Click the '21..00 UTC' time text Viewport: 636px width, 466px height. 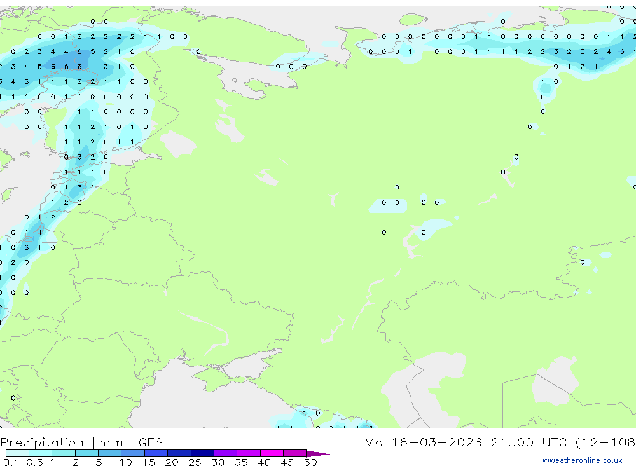[529, 442]
